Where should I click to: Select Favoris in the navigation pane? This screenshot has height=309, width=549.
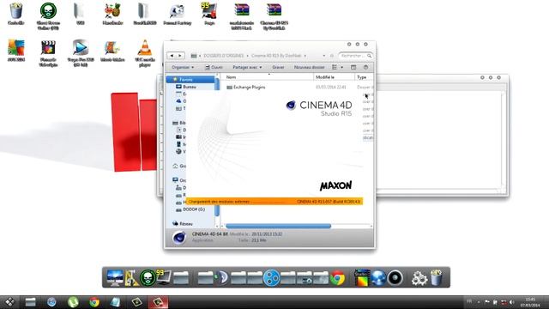(190, 80)
